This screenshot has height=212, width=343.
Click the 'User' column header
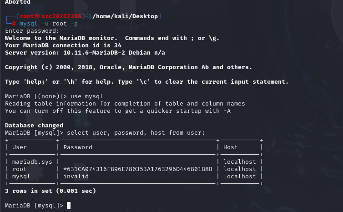point(20,147)
